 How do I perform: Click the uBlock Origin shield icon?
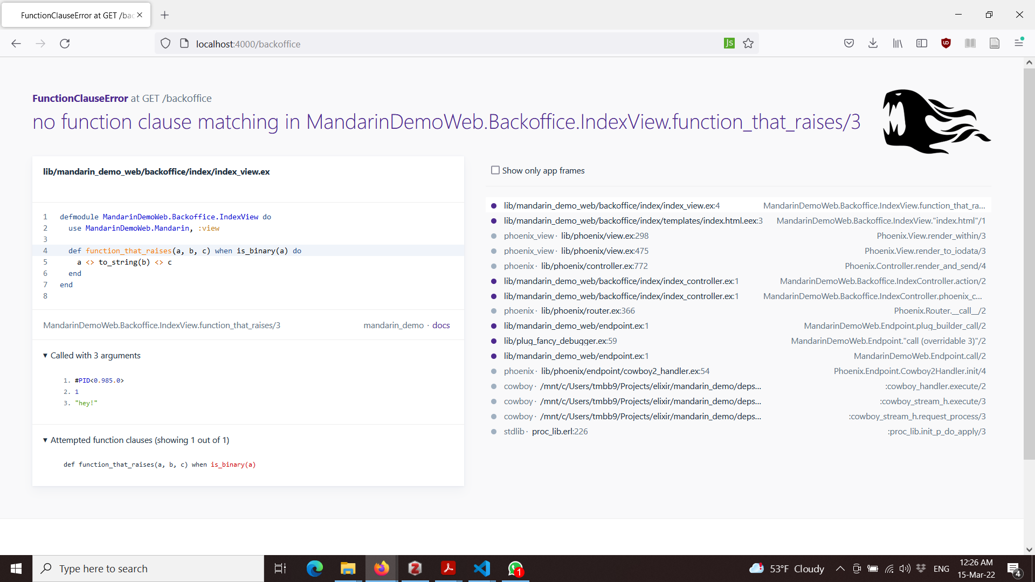(x=946, y=44)
